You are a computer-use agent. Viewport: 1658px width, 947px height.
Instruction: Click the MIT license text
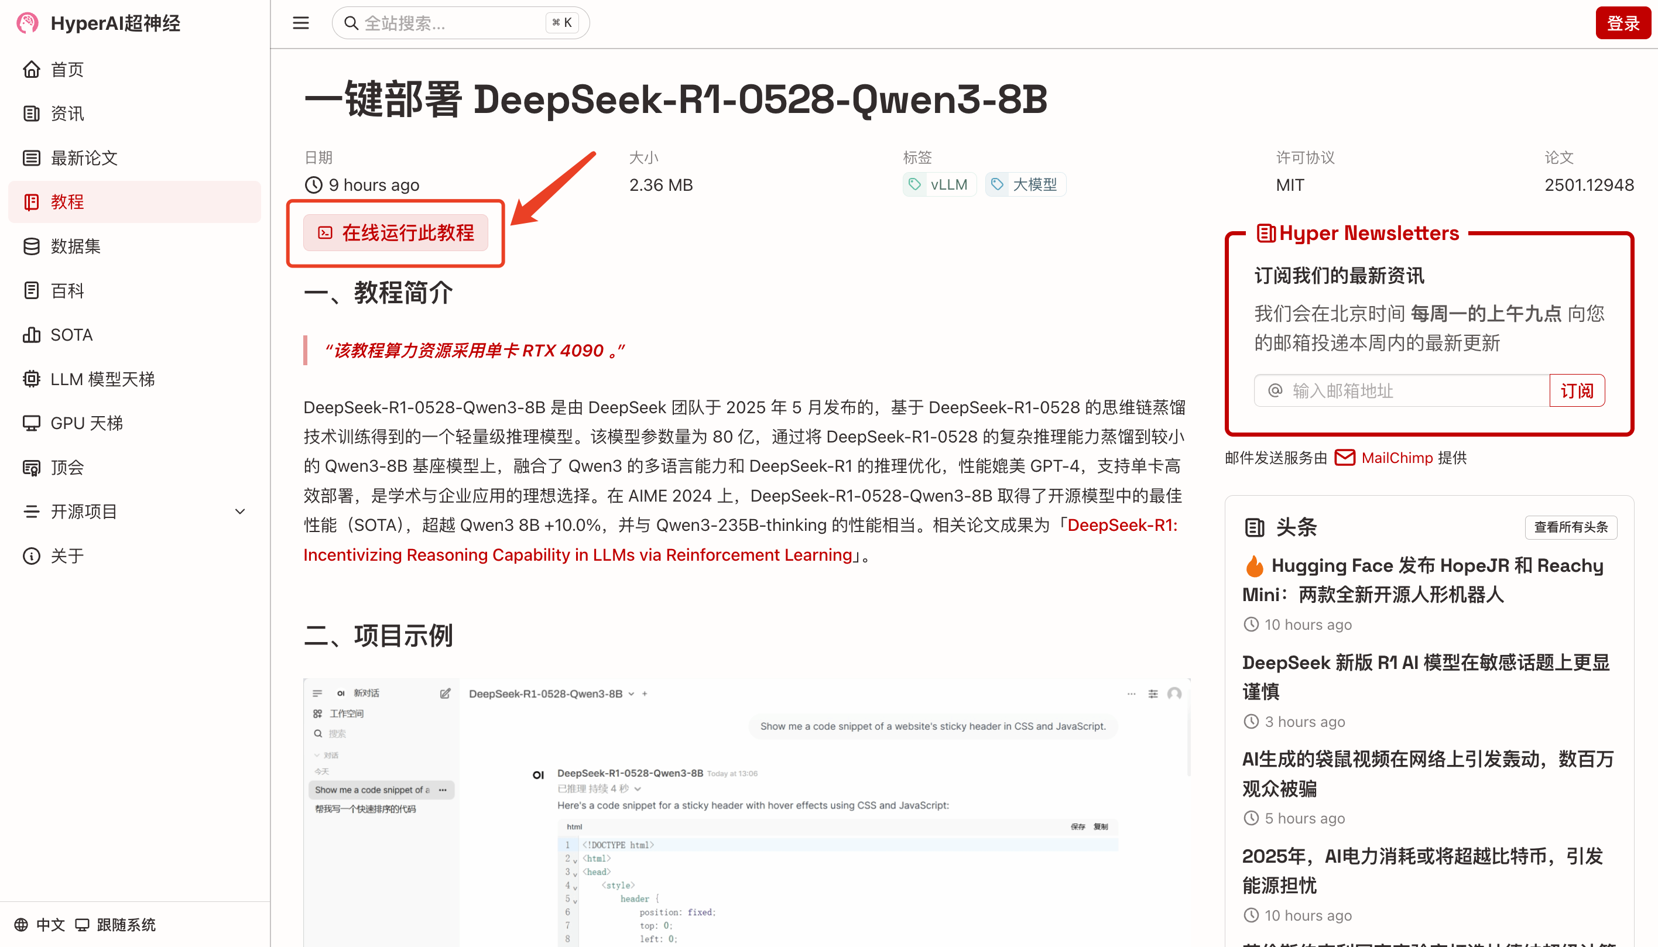pos(1290,185)
